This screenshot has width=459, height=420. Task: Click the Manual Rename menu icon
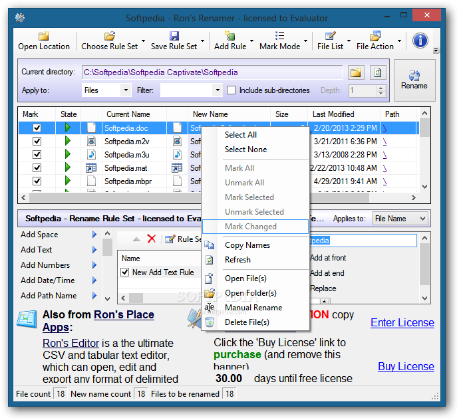[x=210, y=308]
